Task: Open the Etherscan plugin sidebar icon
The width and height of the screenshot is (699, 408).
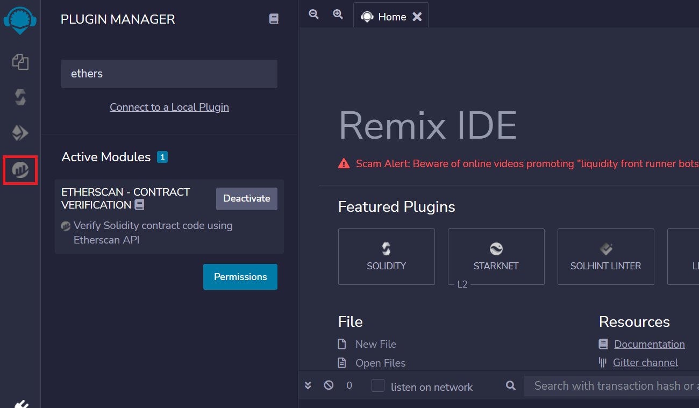Action: (20, 170)
